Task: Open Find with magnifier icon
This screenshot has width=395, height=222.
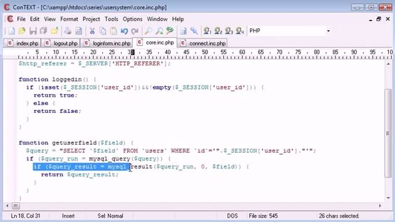Action: pyautogui.click(x=148, y=31)
